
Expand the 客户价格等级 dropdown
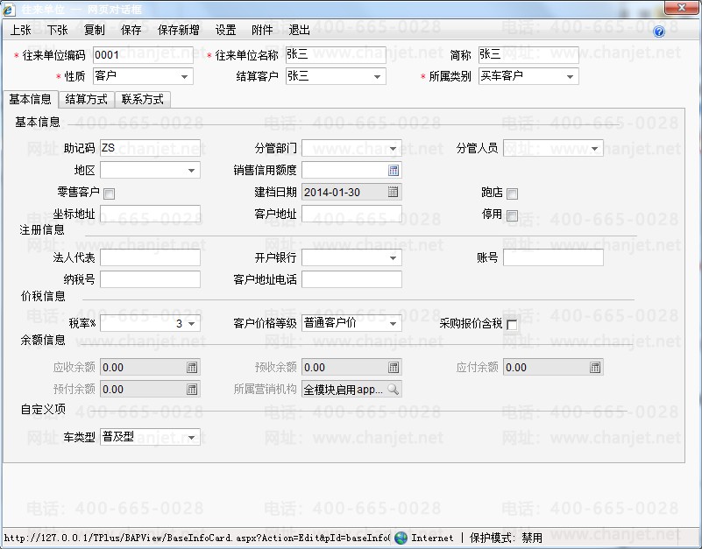coord(393,323)
